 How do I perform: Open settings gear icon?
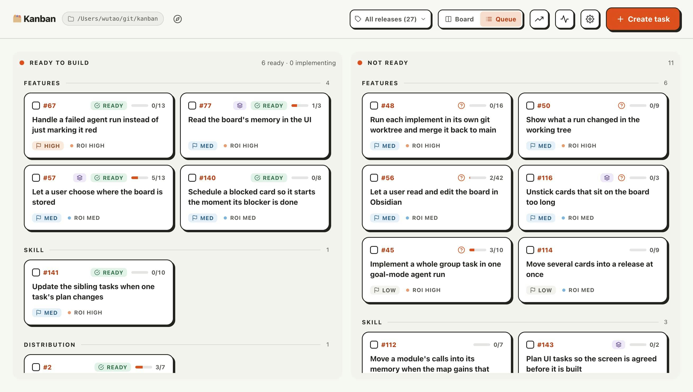pos(590,19)
